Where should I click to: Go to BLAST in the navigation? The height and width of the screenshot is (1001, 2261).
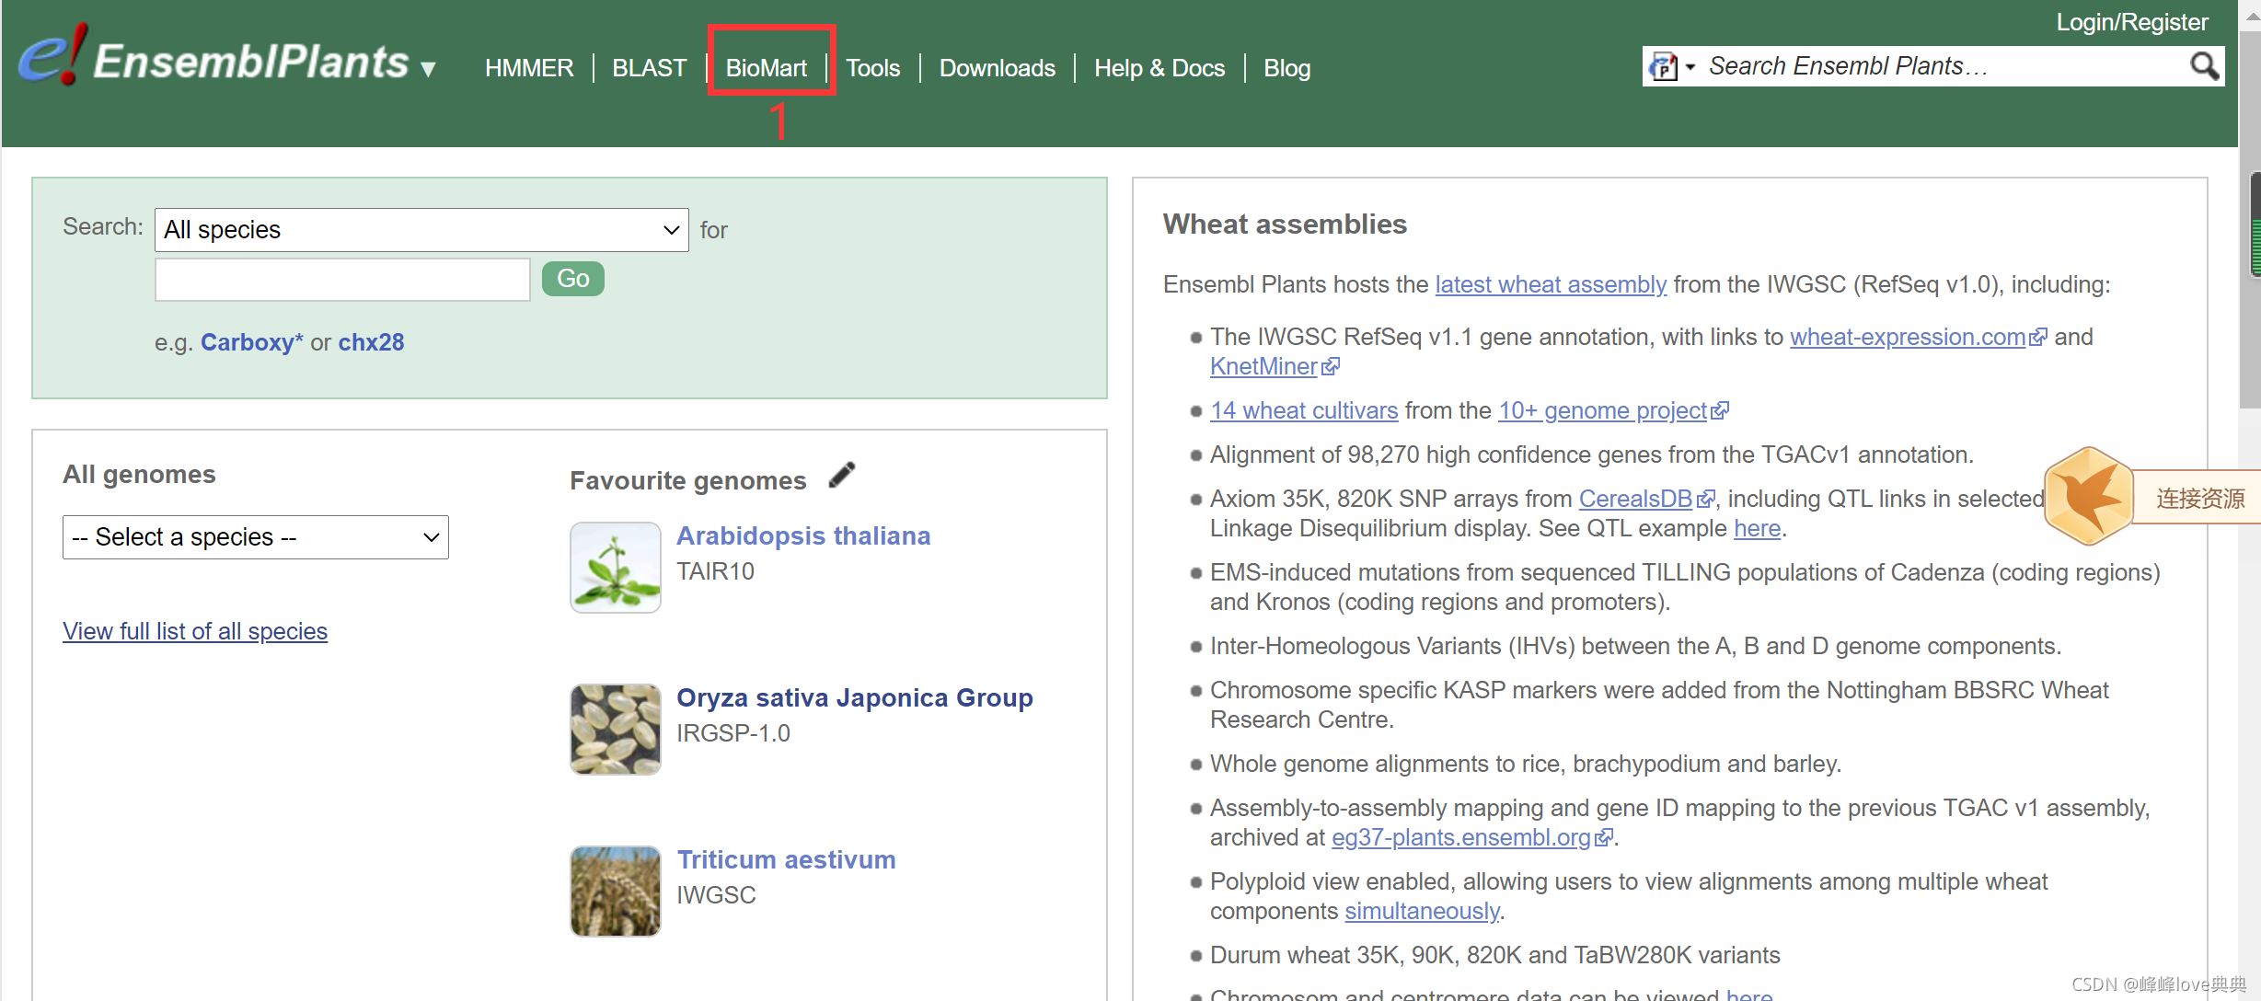pyautogui.click(x=649, y=68)
